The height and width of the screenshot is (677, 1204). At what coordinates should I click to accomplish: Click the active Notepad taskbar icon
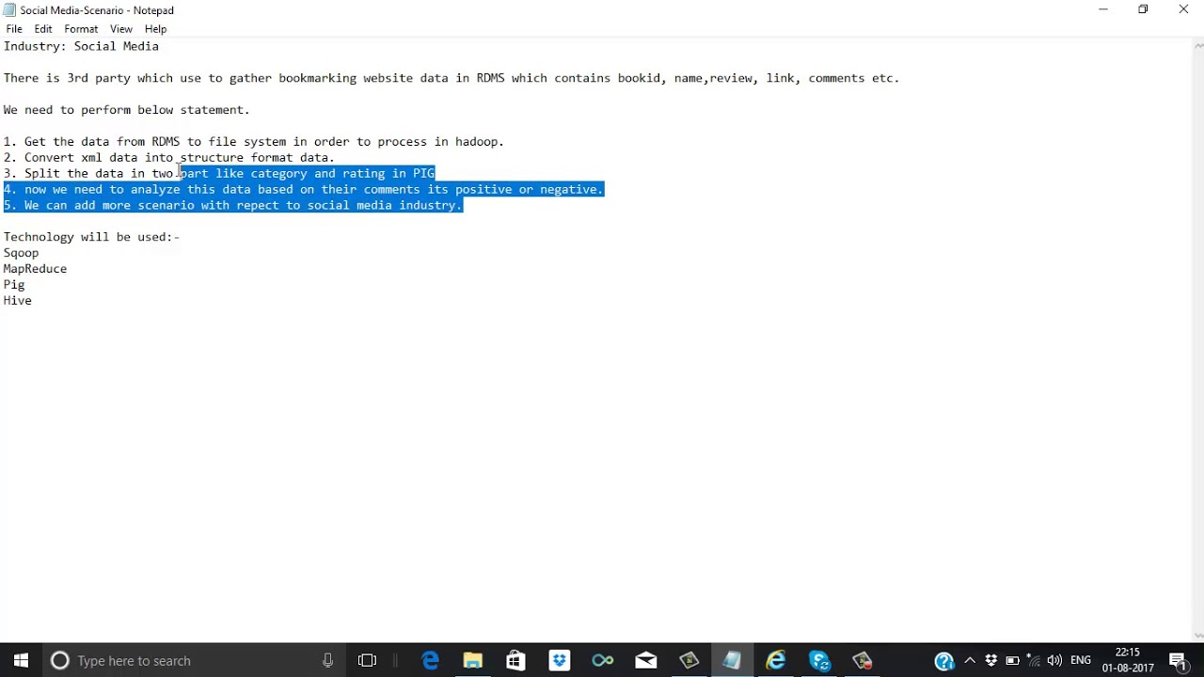point(732,660)
